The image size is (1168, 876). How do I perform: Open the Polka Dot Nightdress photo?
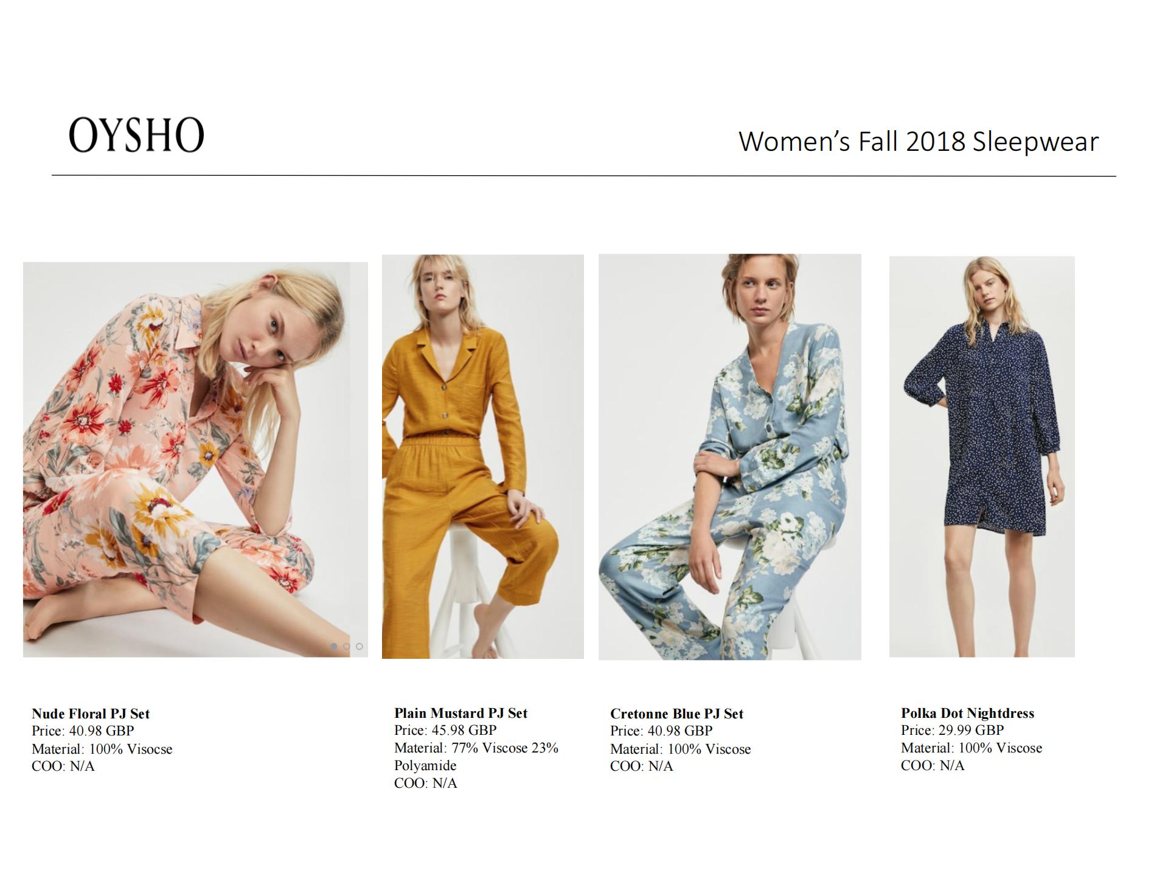982,456
